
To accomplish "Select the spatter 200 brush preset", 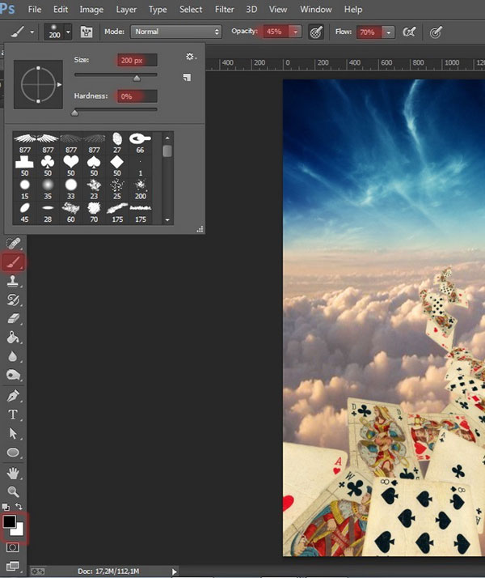I will pos(140,189).
